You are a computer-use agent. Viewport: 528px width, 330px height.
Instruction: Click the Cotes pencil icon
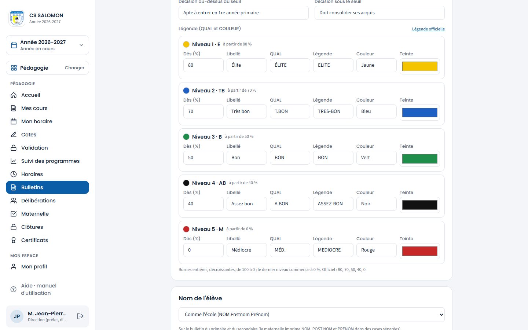14,135
